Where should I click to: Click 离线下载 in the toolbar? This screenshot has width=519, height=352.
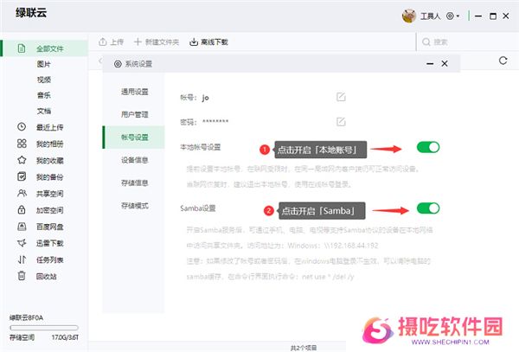(x=208, y=42)
